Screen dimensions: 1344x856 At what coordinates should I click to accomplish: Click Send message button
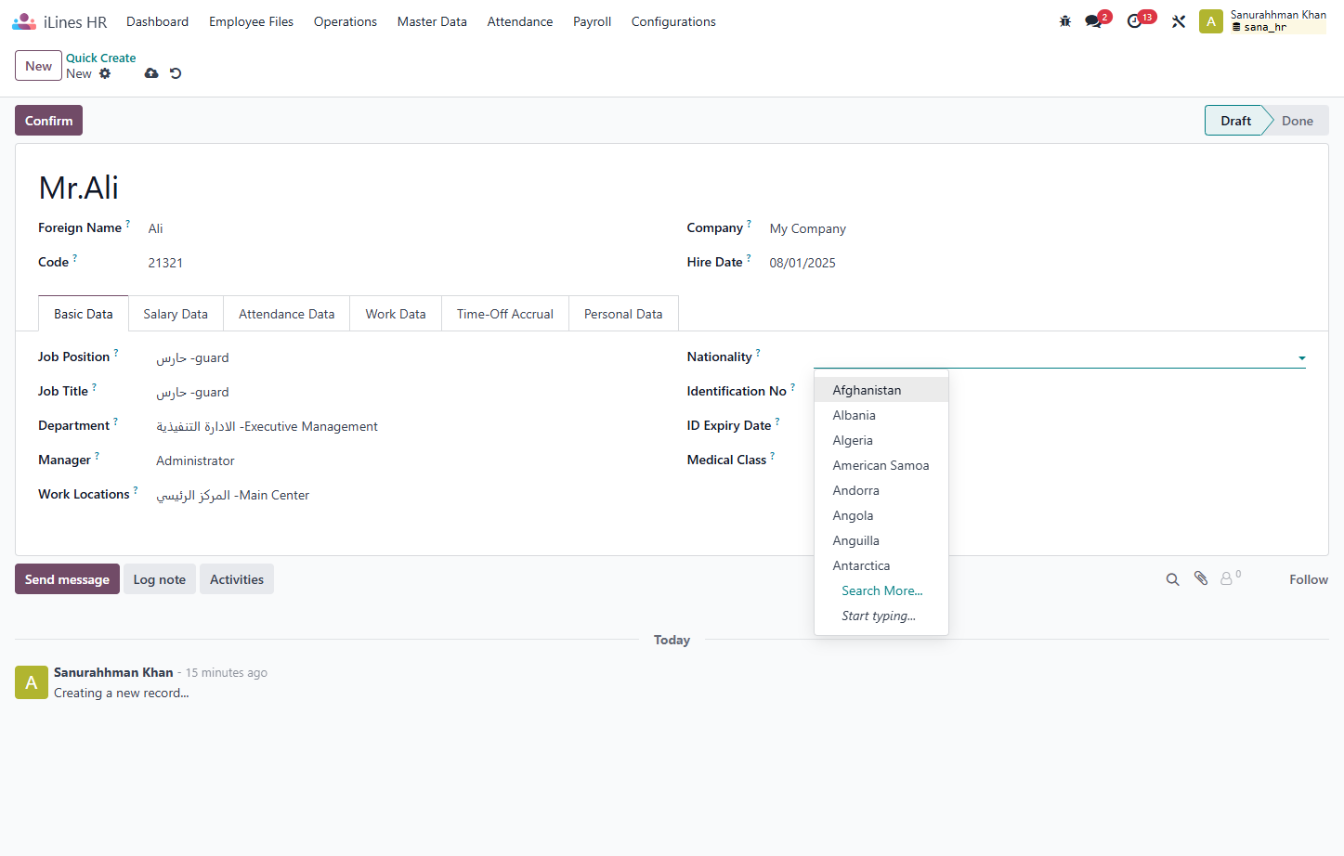pyautogui.click(x=67, y=579)
